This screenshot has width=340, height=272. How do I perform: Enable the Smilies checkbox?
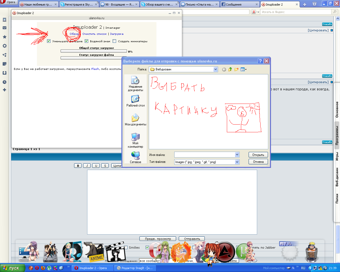tap(126, 248)
